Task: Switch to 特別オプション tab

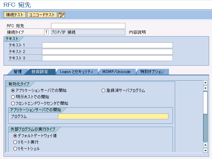Action: pos(152,72)
